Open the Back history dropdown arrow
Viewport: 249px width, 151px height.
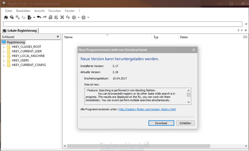[x=79, y=17]
